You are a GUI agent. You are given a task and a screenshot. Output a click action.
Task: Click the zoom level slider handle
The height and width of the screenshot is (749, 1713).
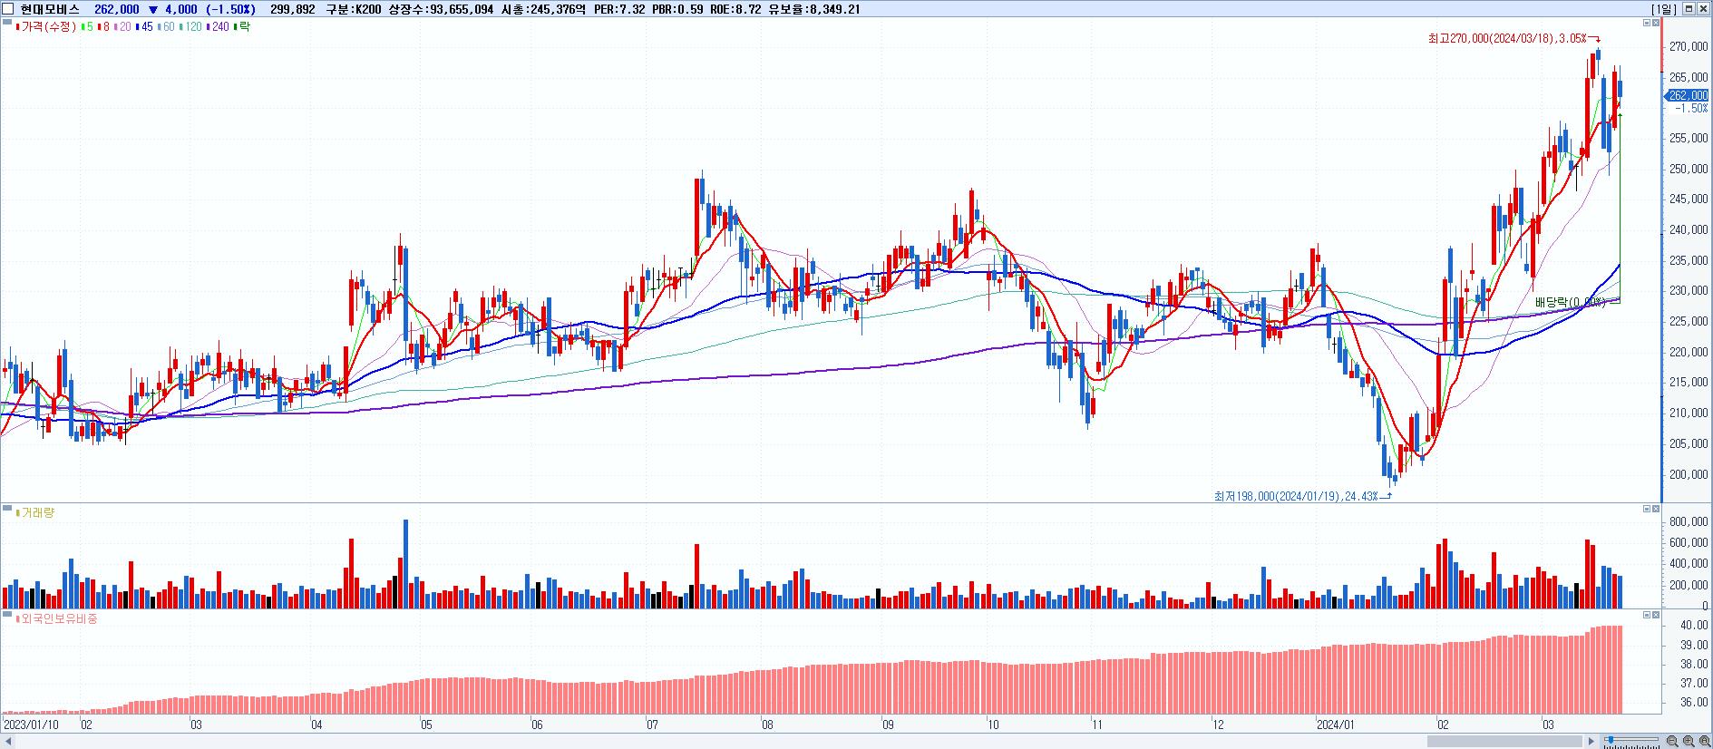coord(1610,741)
